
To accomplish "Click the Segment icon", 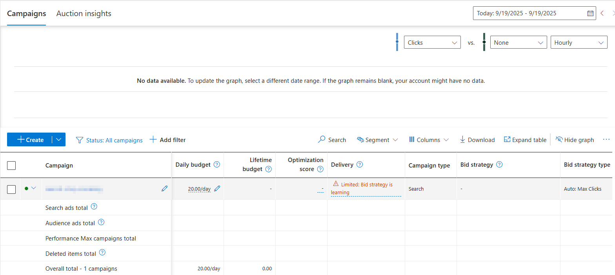I will (360, 140).
